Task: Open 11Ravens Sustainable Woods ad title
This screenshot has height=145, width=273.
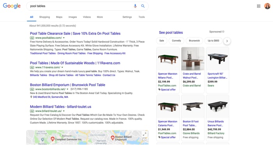Action: pyautogui.click(x=75, y=63)
